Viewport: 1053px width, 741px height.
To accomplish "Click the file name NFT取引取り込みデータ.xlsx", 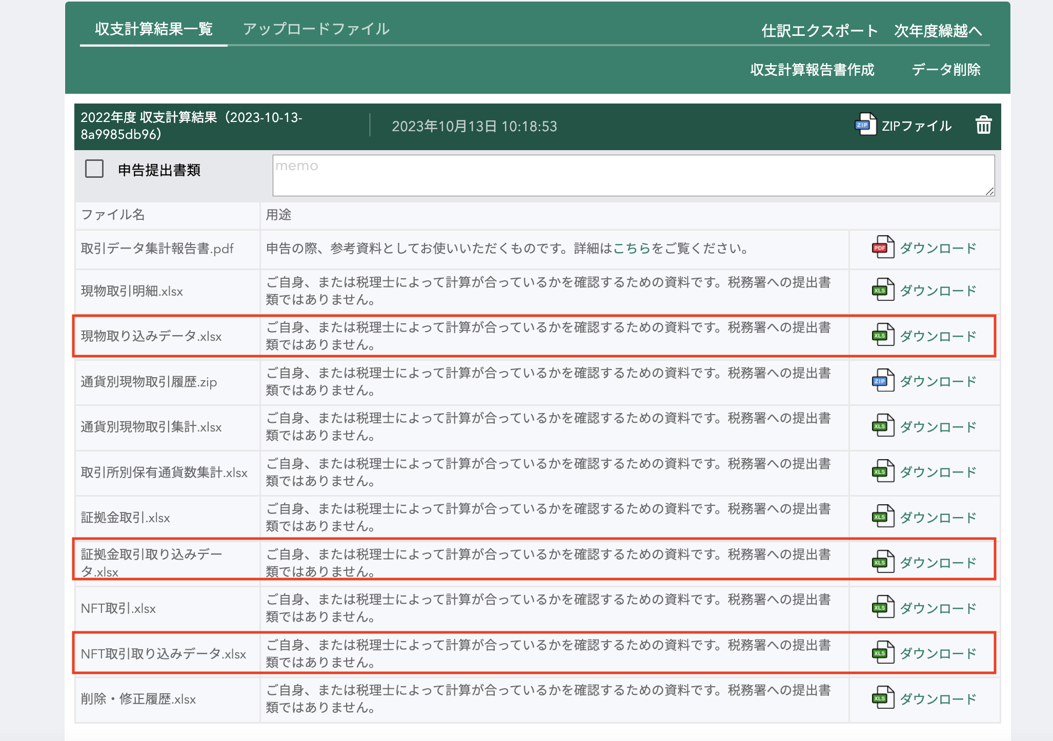I will coord(164,654).
